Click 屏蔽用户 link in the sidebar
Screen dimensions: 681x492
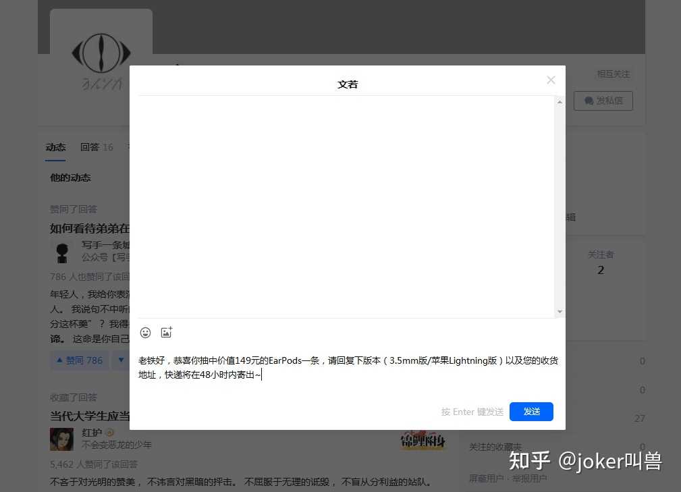(x=487, y=478)
